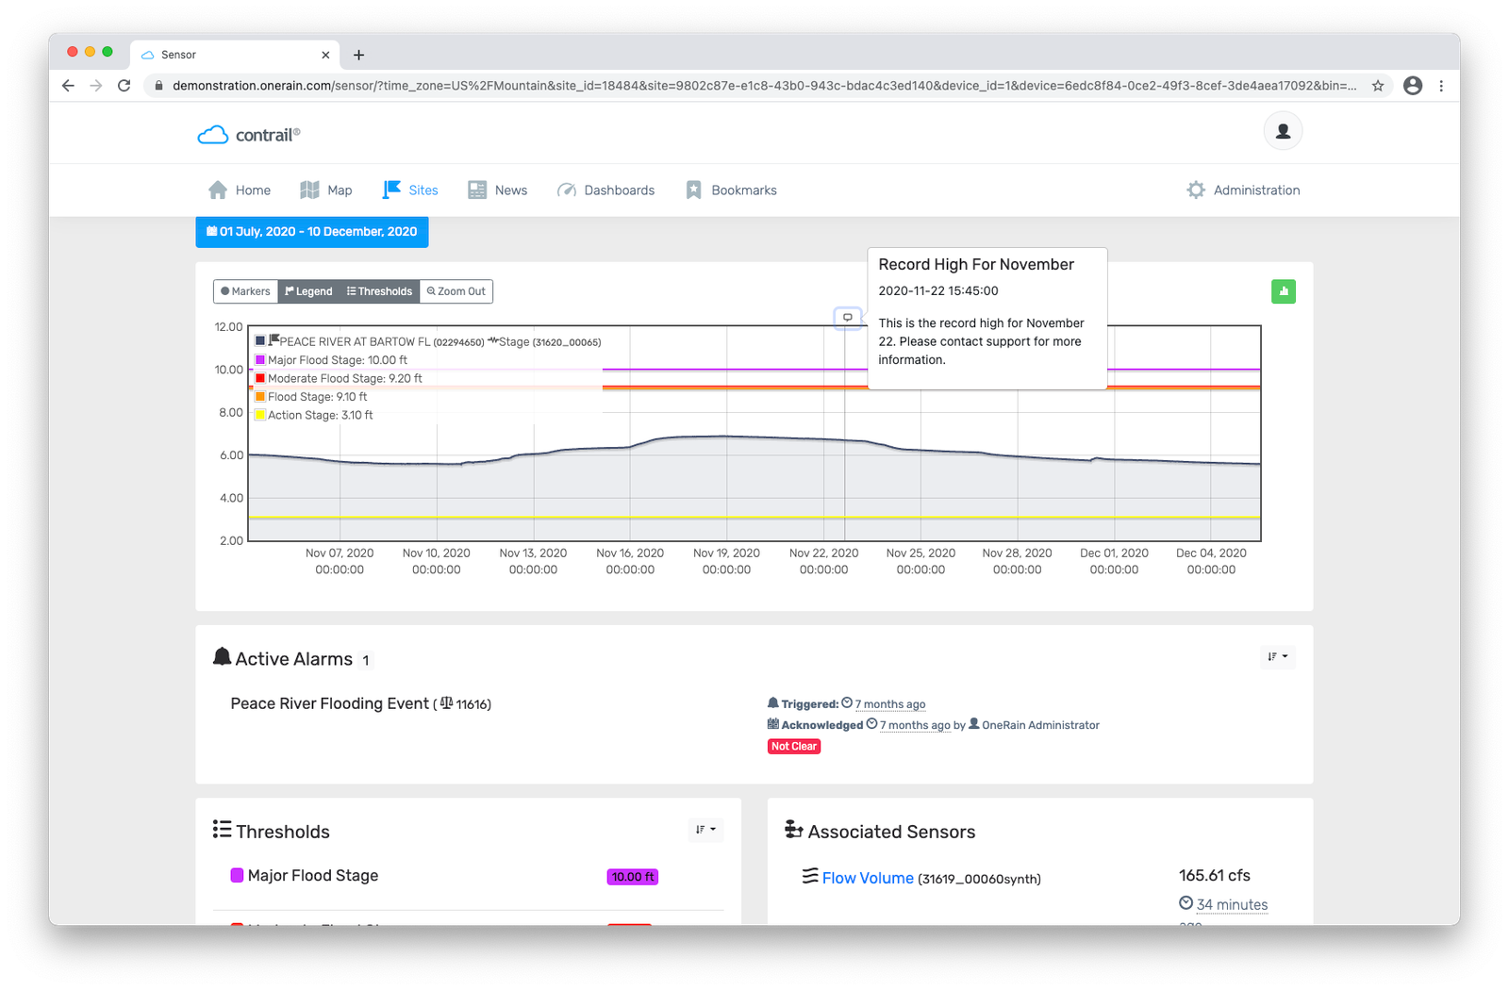The image size is (1509, 990).
Task: Click the green chart export icon
Action: 1283,291
